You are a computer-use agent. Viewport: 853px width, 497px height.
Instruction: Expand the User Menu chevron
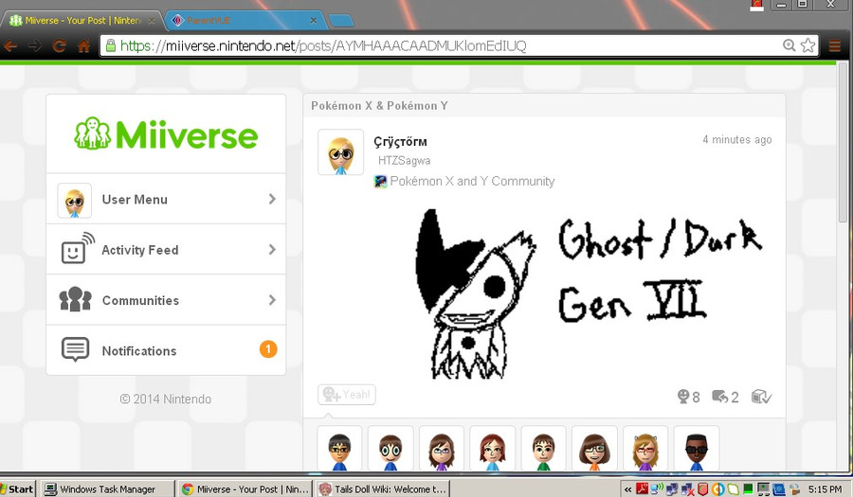[272, 200]
